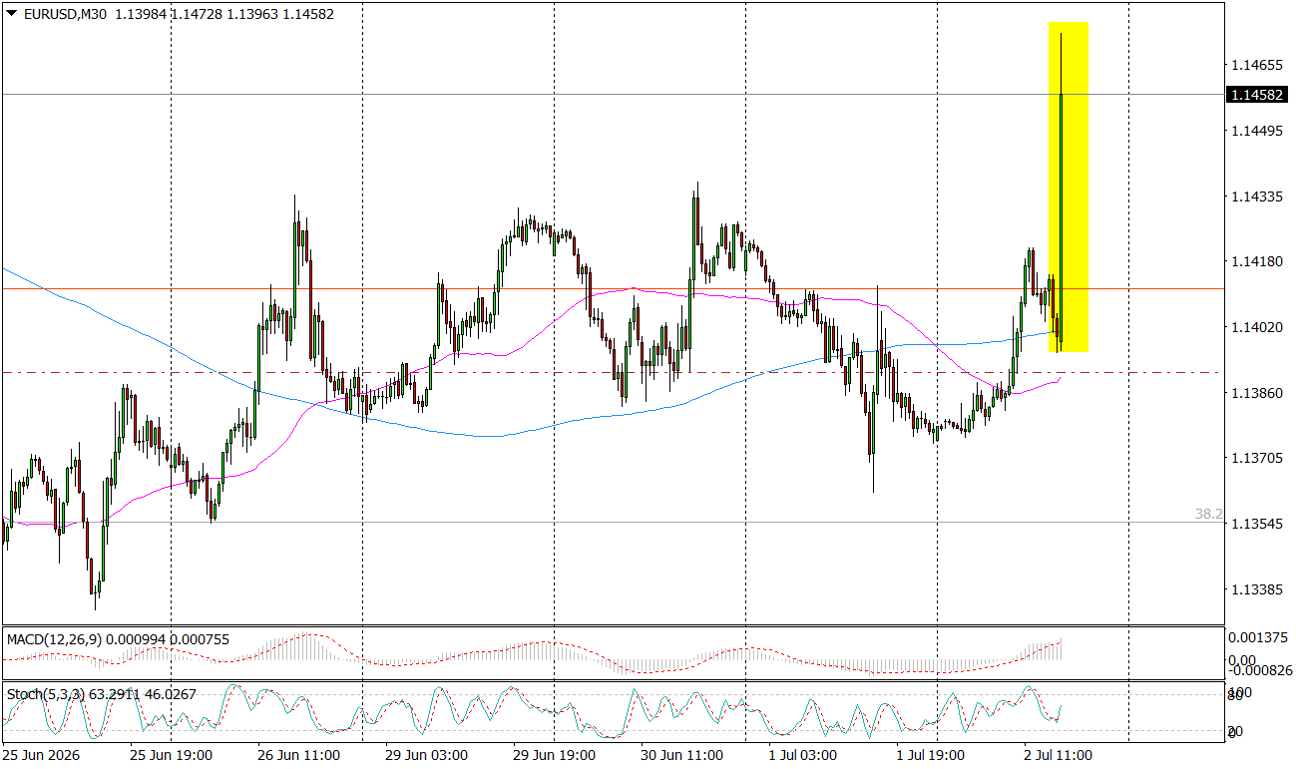Click the 0.001375 MACD scale value

tap(1259, 637)
